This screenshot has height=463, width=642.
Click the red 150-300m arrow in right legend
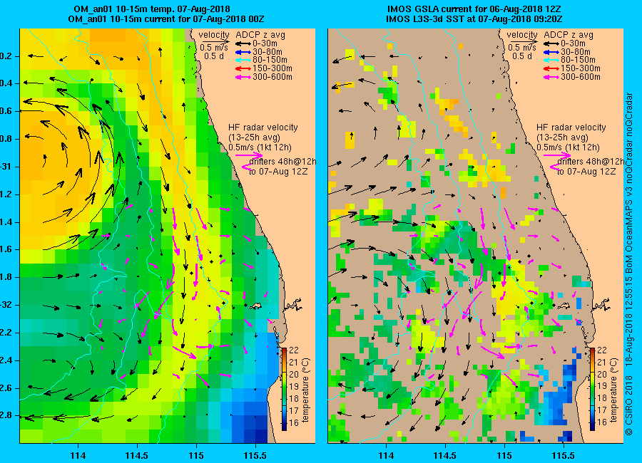coord(551,68)
